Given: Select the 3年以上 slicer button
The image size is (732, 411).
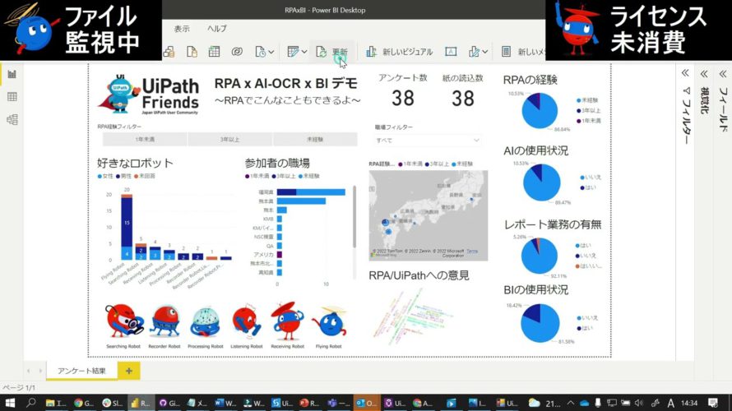Looking at the screenshot, I should coord(230,140).
